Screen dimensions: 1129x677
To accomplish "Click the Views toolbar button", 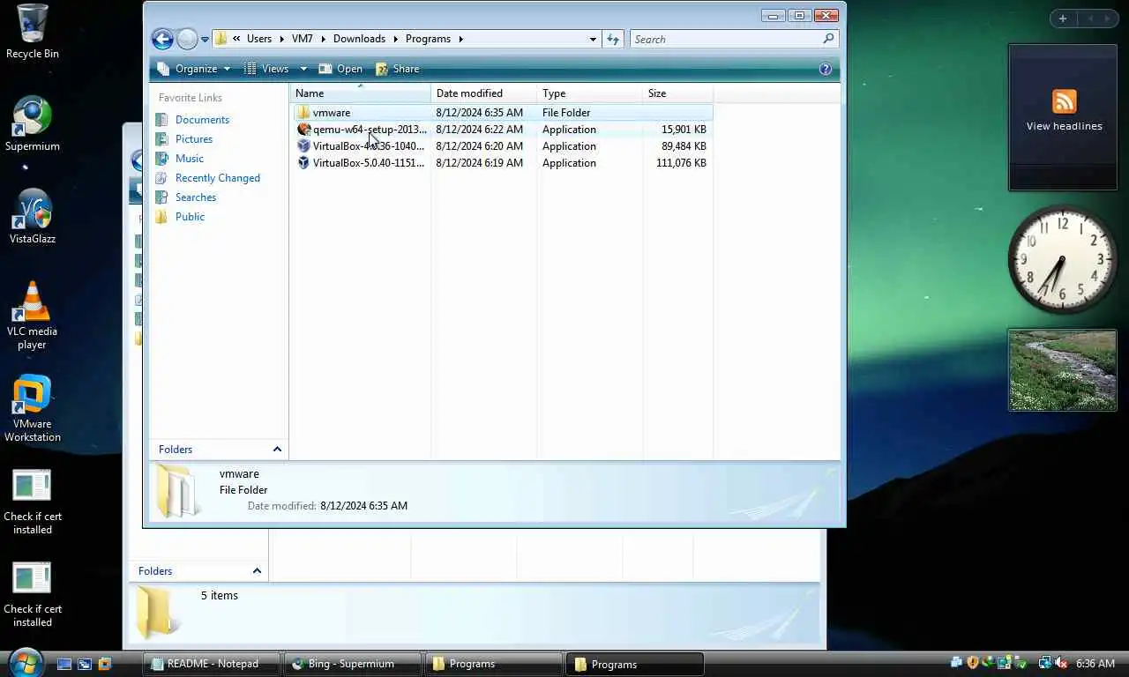I will 266,69.
